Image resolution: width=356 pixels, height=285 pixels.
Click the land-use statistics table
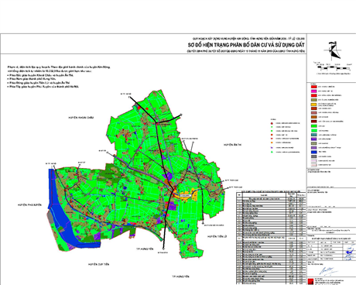271,238
